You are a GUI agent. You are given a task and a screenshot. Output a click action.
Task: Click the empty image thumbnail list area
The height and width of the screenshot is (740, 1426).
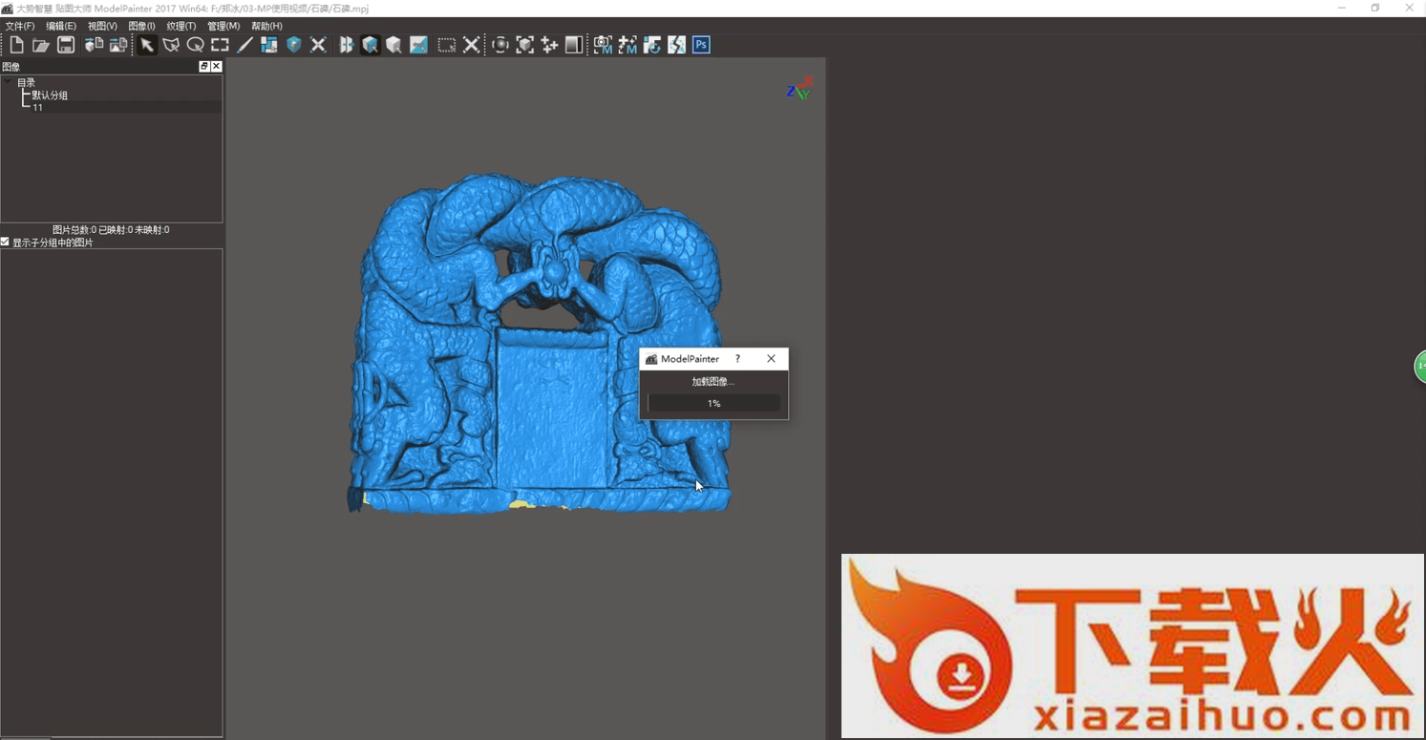pos(111,492)
